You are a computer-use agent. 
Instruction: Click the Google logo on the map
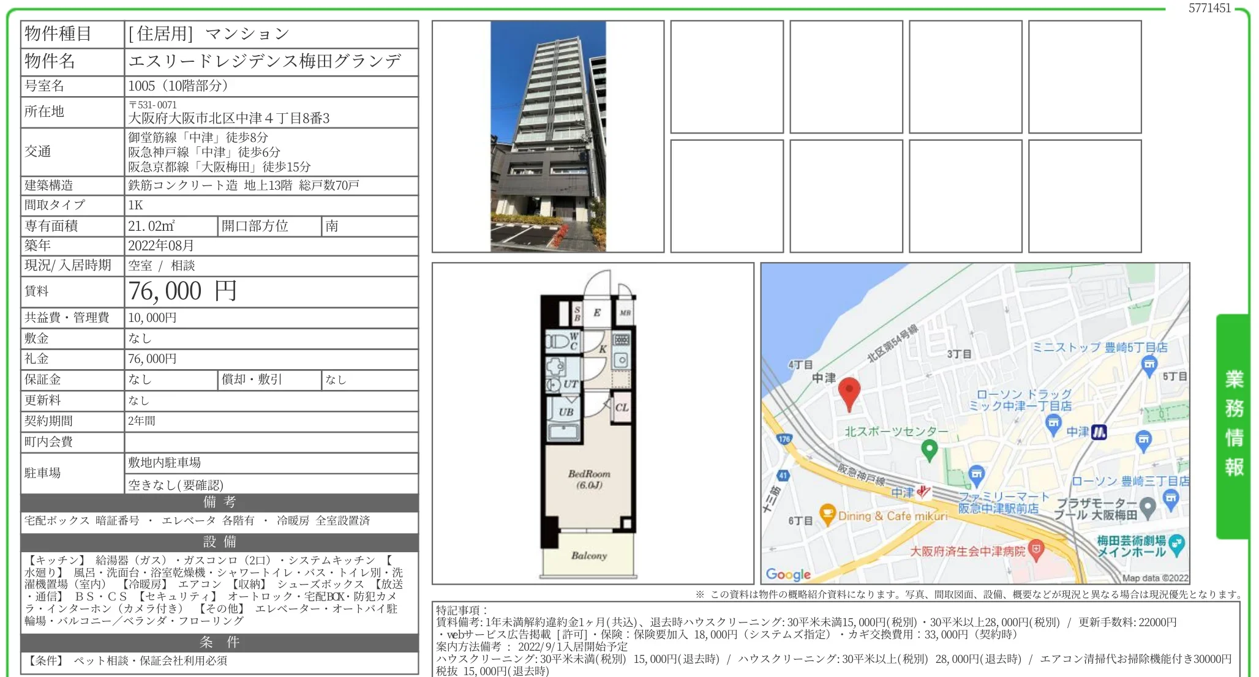pos(788,574)
